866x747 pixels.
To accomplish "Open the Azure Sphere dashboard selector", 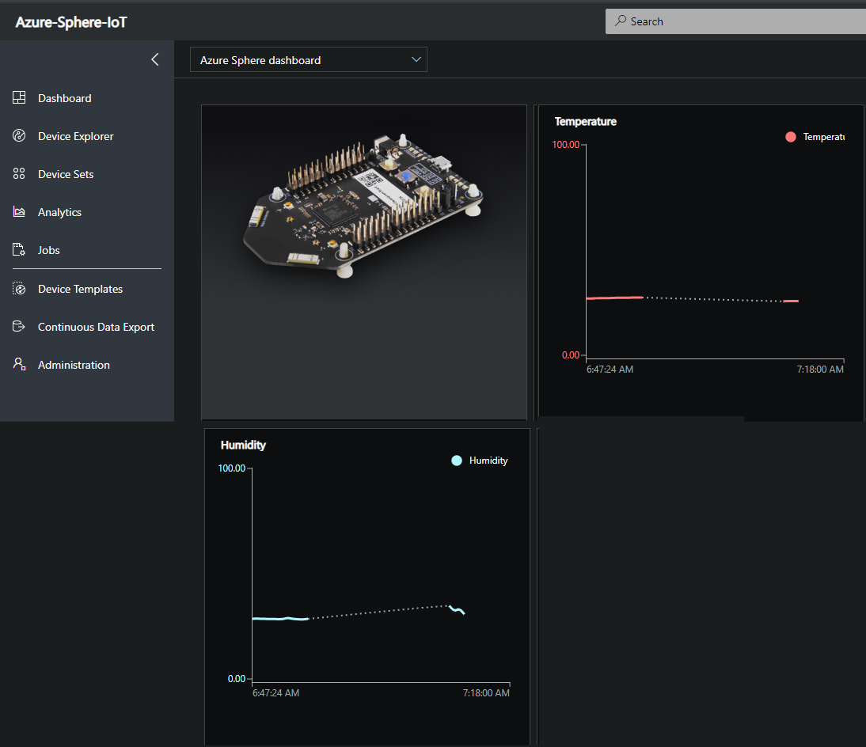I will click(309, 59).
